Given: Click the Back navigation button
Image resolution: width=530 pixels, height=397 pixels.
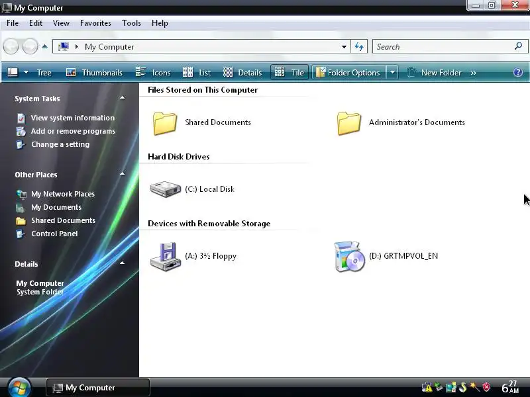Looking at the screenshot, I should (11, 46).
